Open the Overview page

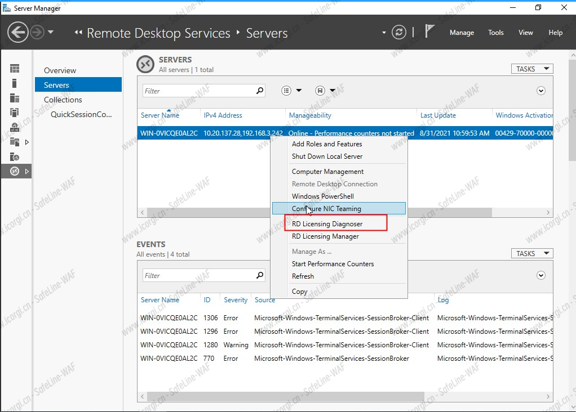pos(60,70)
